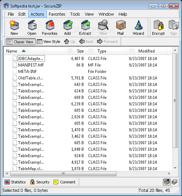Toggle the Classic View button

(21, 42)
